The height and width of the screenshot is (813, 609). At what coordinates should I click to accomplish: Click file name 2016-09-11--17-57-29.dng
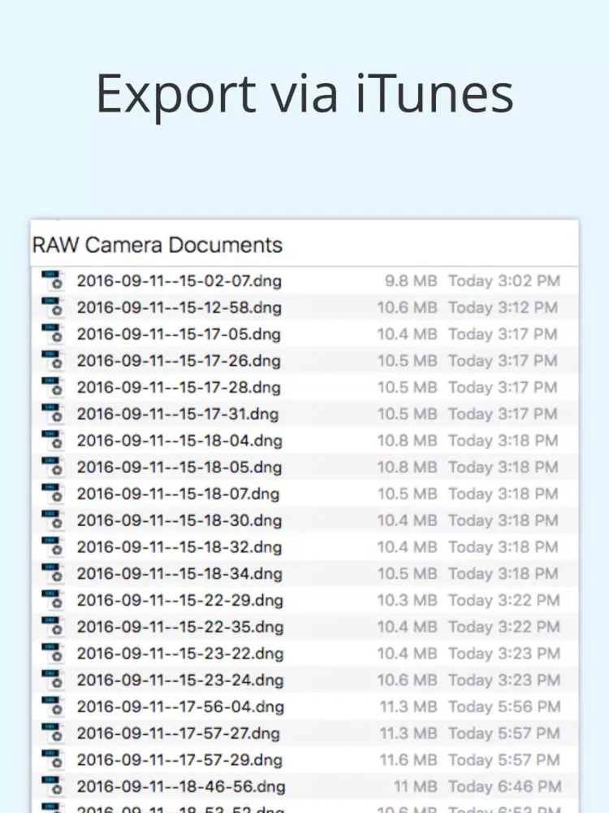click(x=179, y=760)
